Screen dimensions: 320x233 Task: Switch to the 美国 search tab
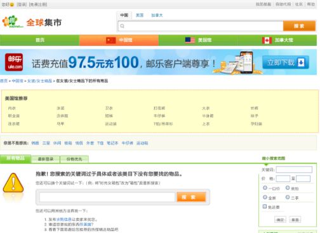pos(140,15)
